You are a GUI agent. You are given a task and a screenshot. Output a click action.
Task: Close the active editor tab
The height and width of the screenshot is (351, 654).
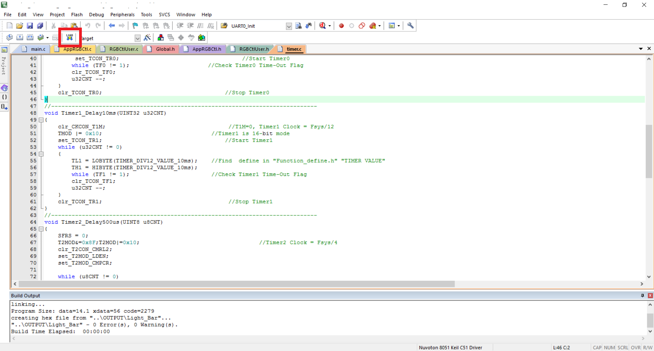(x=649, y=49)
